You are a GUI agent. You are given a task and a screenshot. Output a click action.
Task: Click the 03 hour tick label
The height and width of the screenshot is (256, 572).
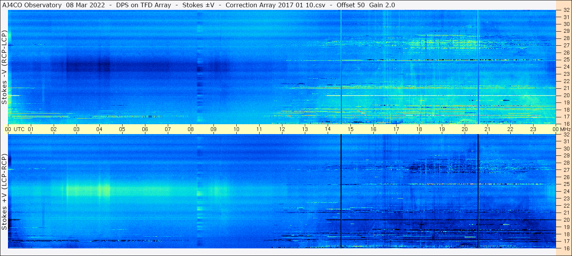pos(76,129)
